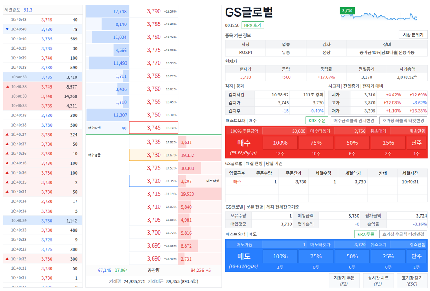Viewport: 430px width, 291px height.
Task: Click the 매도타겟가 field showing 3,720
Action: (x=350, y=245)
